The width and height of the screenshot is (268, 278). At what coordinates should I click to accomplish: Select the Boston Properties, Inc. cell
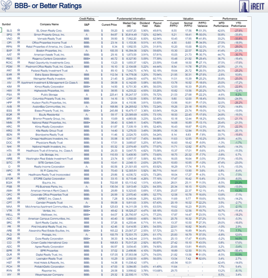[x=49, y=50]
